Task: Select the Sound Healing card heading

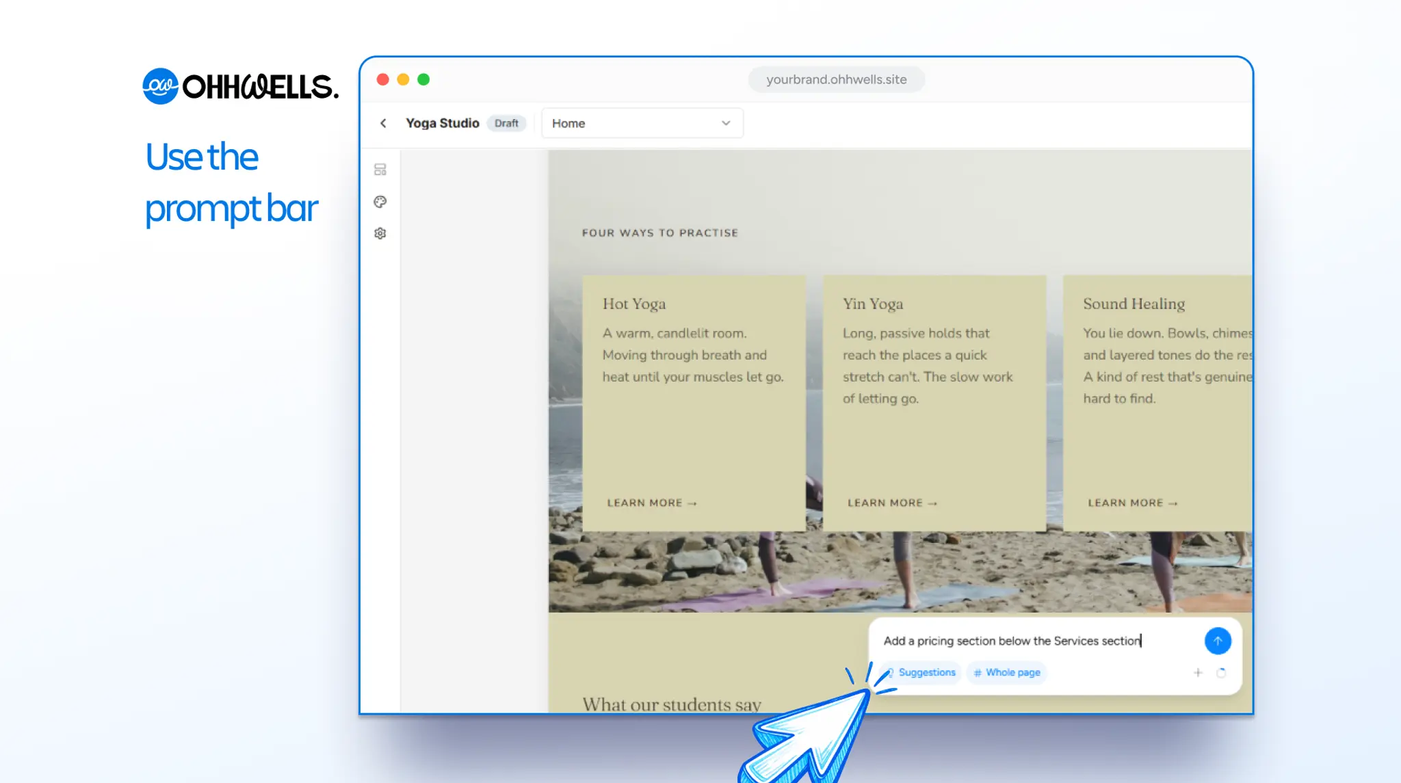Action: [x=1134, y=304]
